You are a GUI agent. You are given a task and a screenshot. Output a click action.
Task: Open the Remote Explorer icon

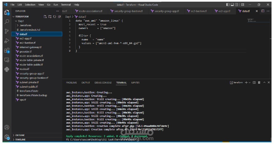point(7,60)
